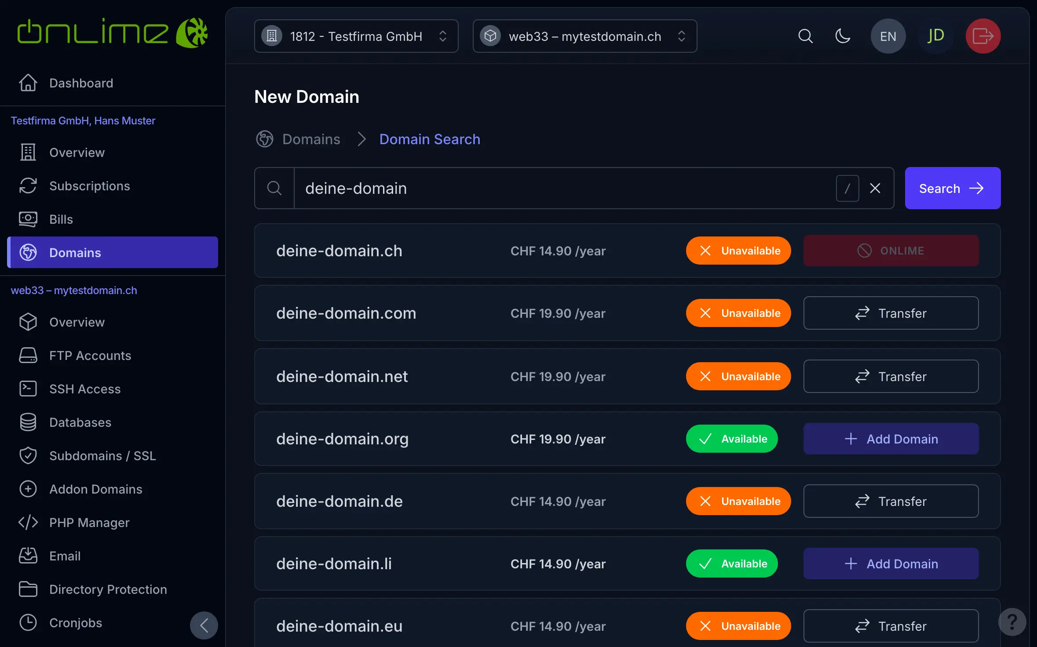
Task: Click the Domains breadcrumb link
Action: coord(311,139)
